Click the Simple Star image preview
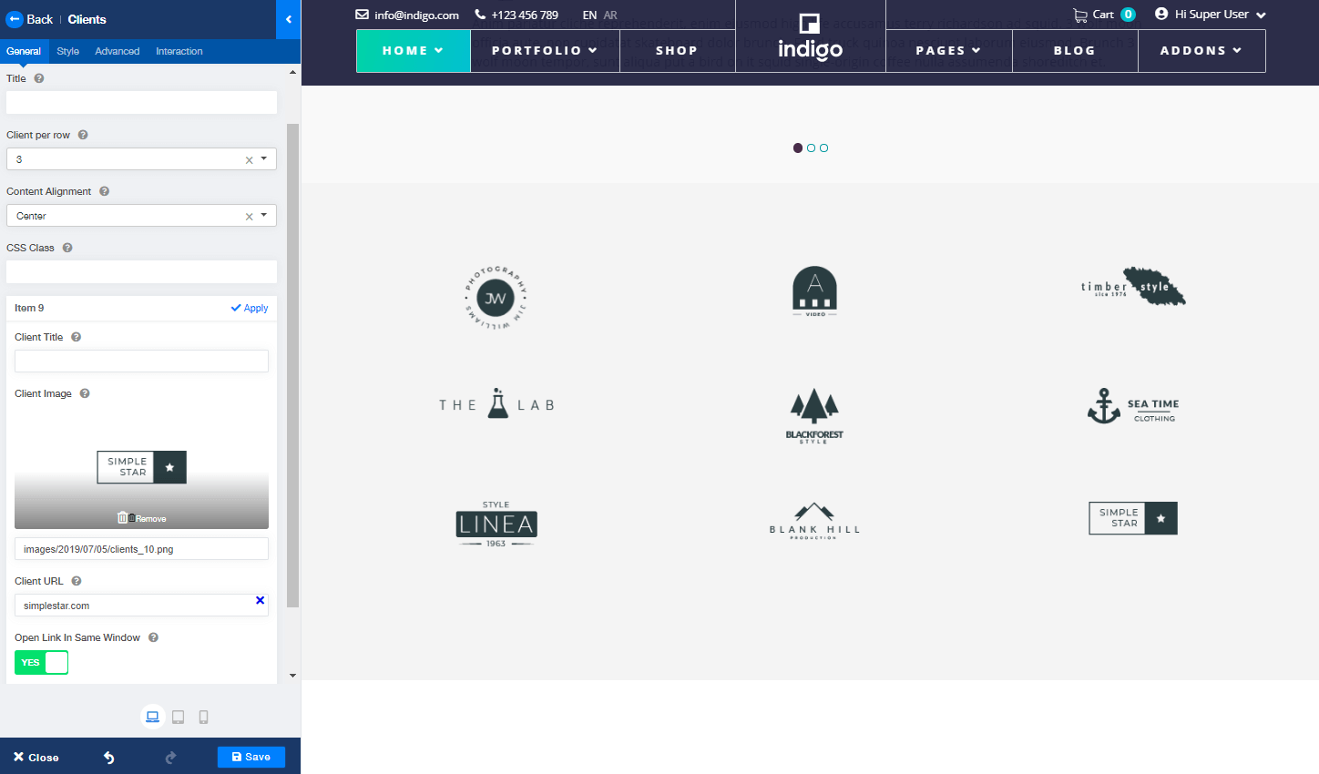The image size is (1319, 774). 141,467
